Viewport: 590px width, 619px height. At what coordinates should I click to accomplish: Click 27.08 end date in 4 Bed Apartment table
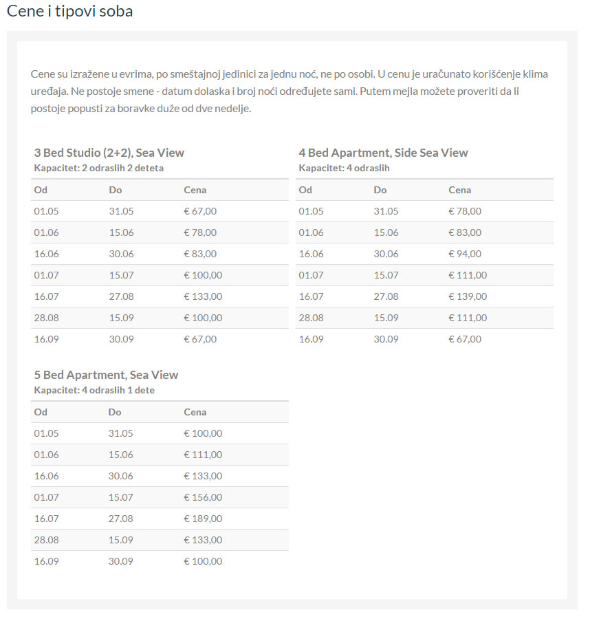[386, 296]
